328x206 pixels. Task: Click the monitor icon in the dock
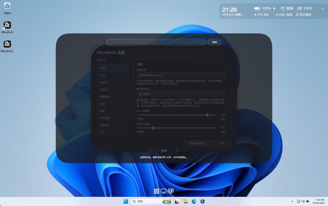tap(164, 191)
